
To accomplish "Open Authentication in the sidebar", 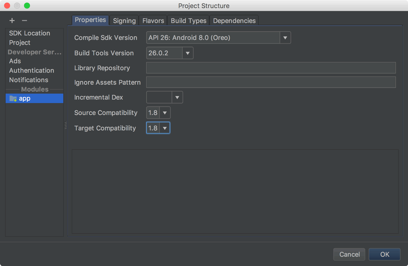I will [31, 71].
